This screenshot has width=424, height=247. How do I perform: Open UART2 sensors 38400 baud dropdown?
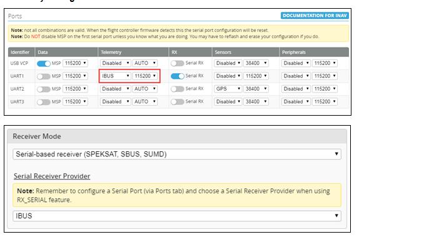tap(256, 89)
